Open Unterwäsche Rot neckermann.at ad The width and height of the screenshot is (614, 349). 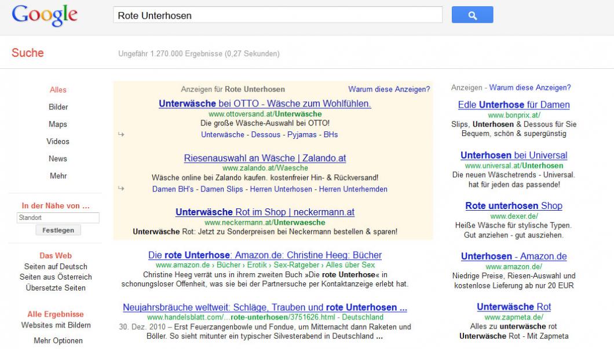click(x=265, y=212)
